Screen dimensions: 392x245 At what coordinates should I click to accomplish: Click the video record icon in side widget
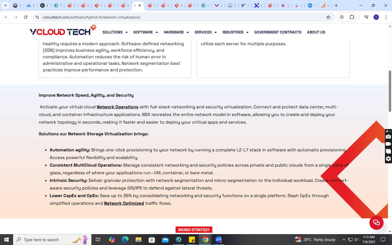pos(388,144)
